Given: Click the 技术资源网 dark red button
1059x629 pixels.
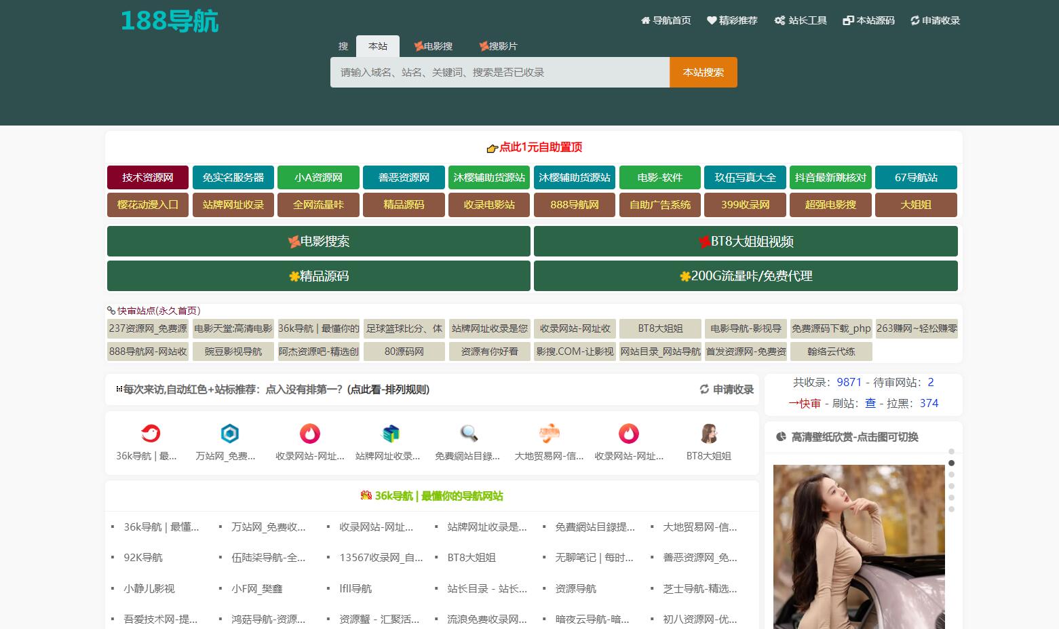Looking at the screenshot, I should pyautogui.click(x=148, y=177).
